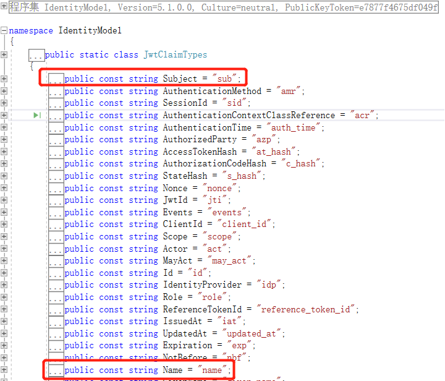The height and width of the screenshot is (381, 445).
Task: Open collapsed comment box before Subject line
Action: point(56,79)
